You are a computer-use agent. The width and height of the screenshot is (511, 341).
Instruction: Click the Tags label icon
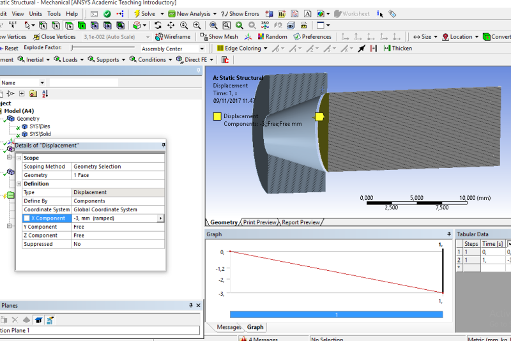click(392, 14)
